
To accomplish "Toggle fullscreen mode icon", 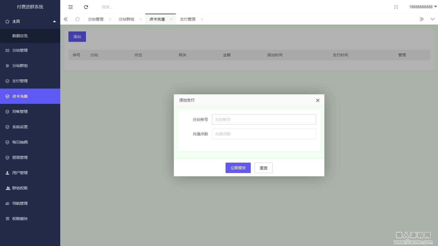I will [396, 7].
